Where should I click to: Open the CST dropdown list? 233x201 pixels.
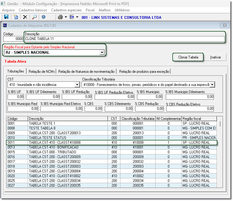click(77, 85)
